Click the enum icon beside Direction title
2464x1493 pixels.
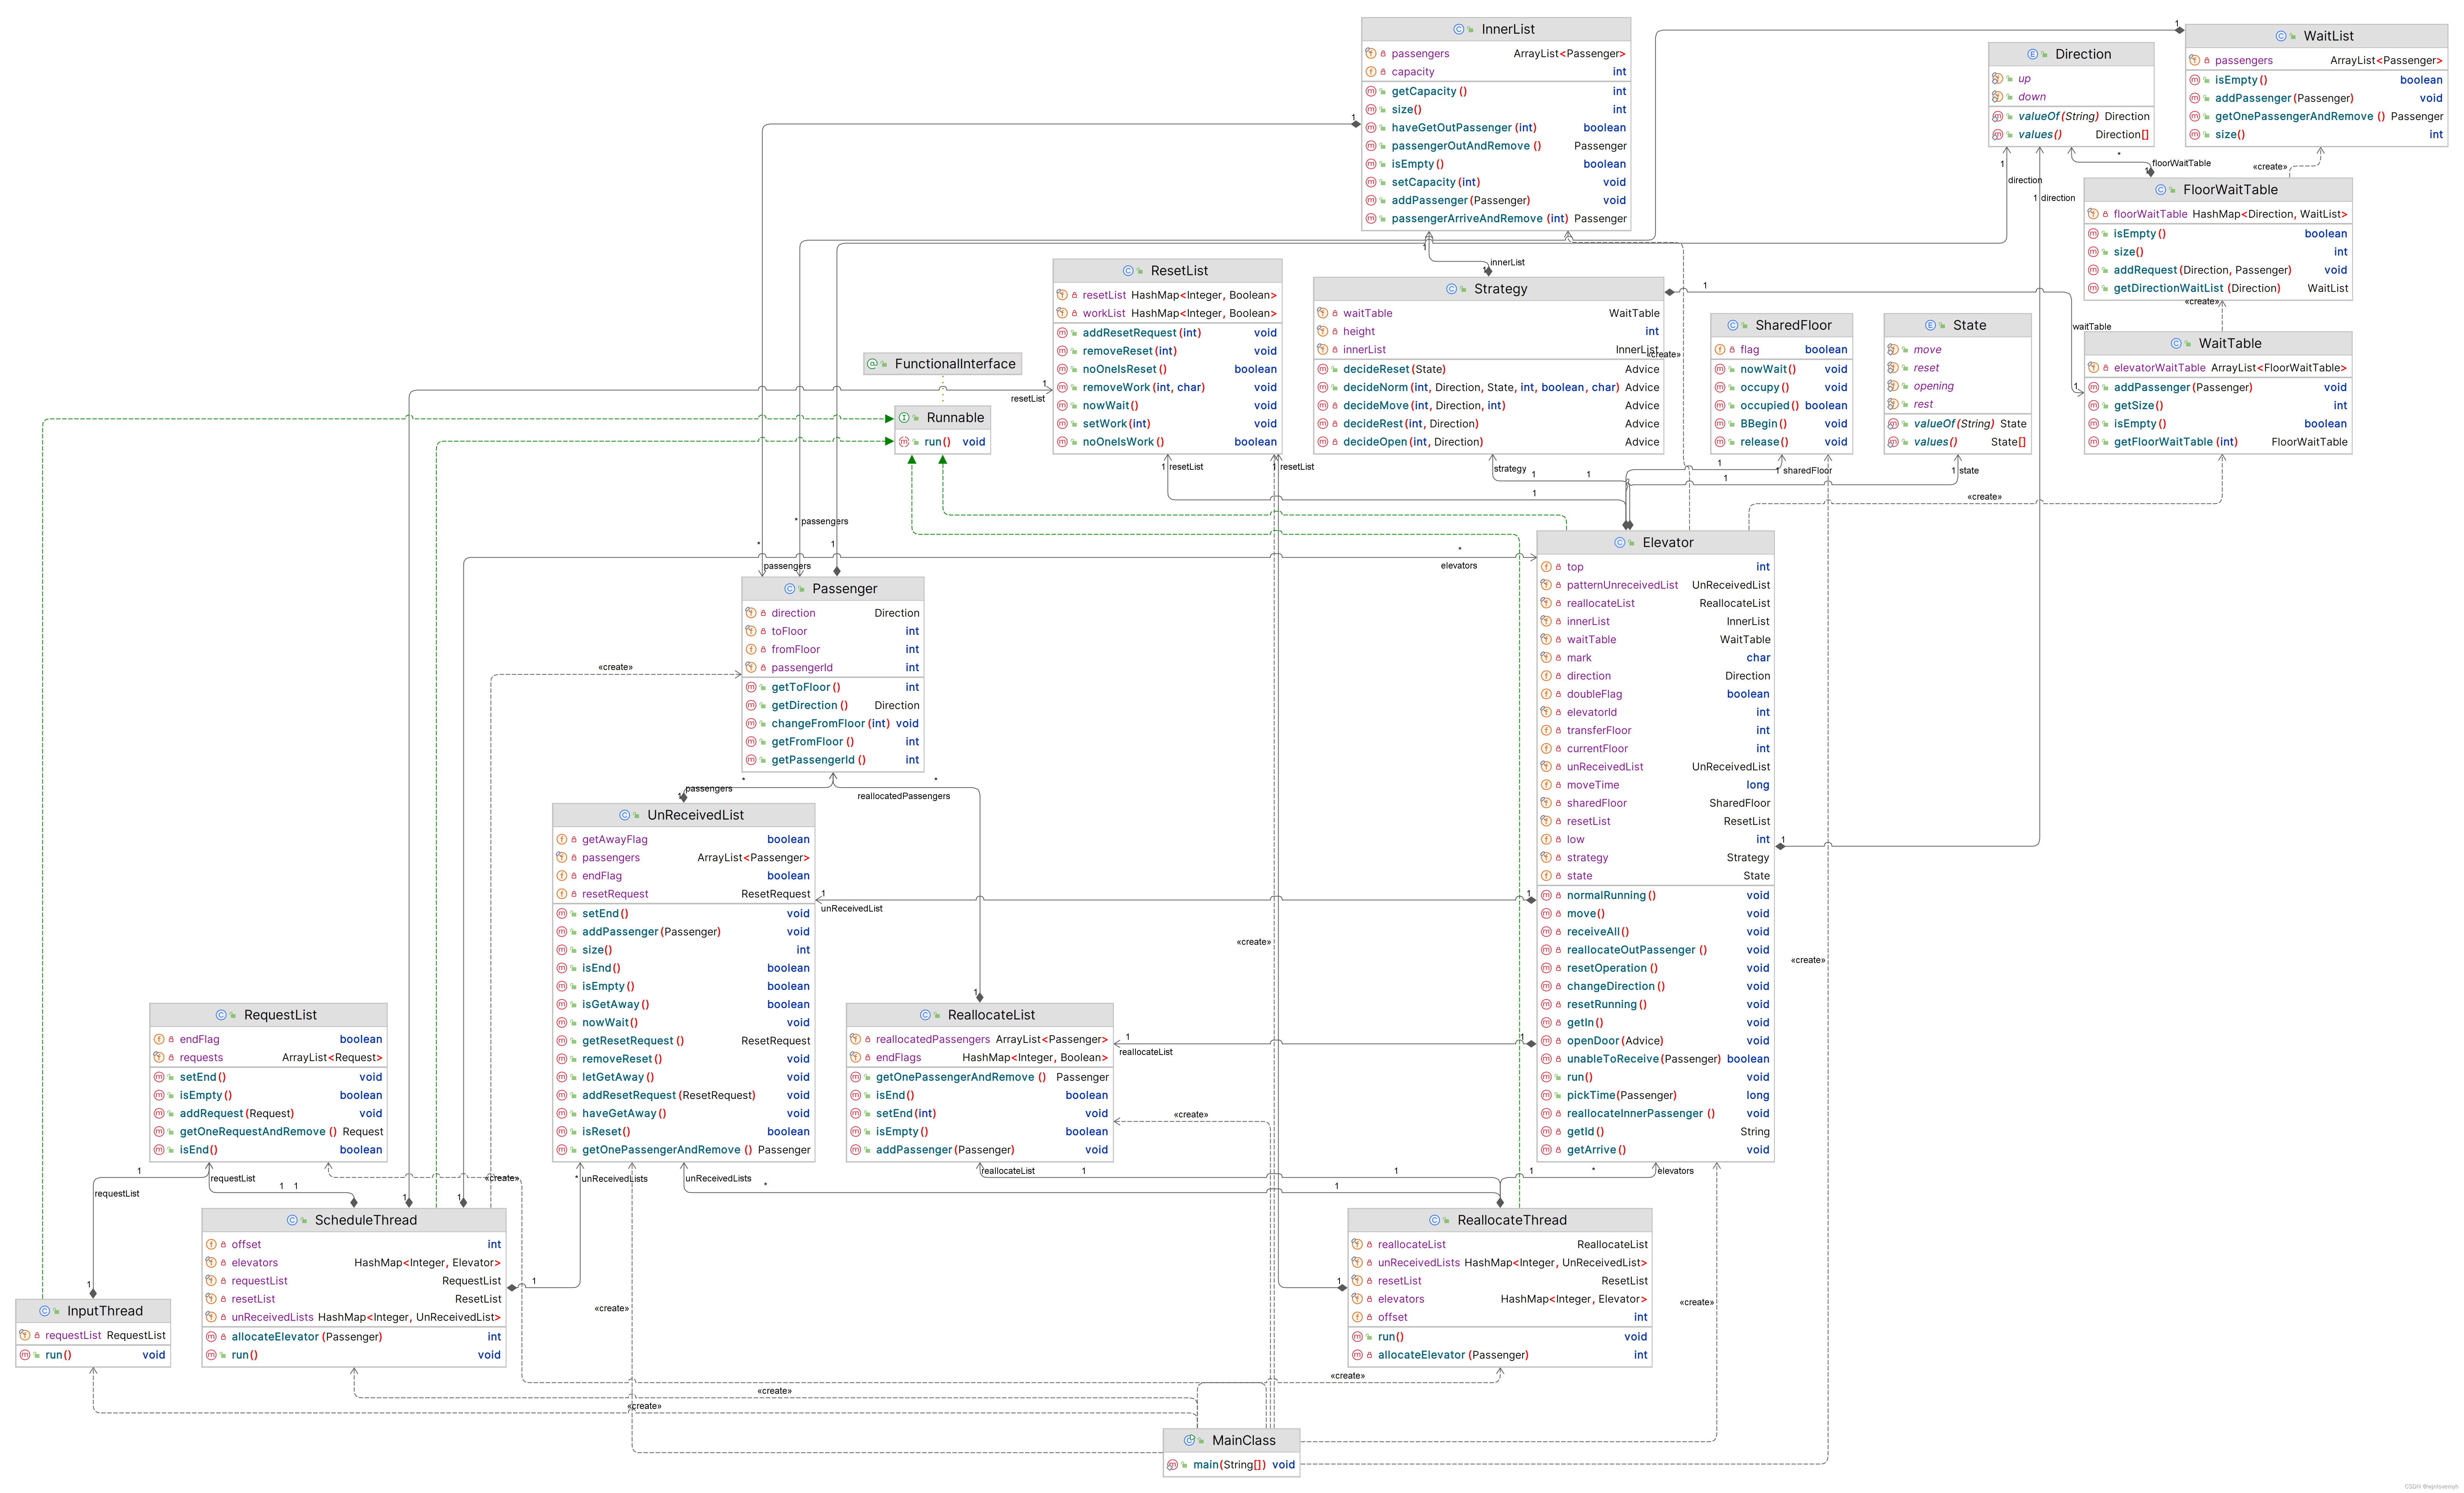click(x=2033, y=54)
